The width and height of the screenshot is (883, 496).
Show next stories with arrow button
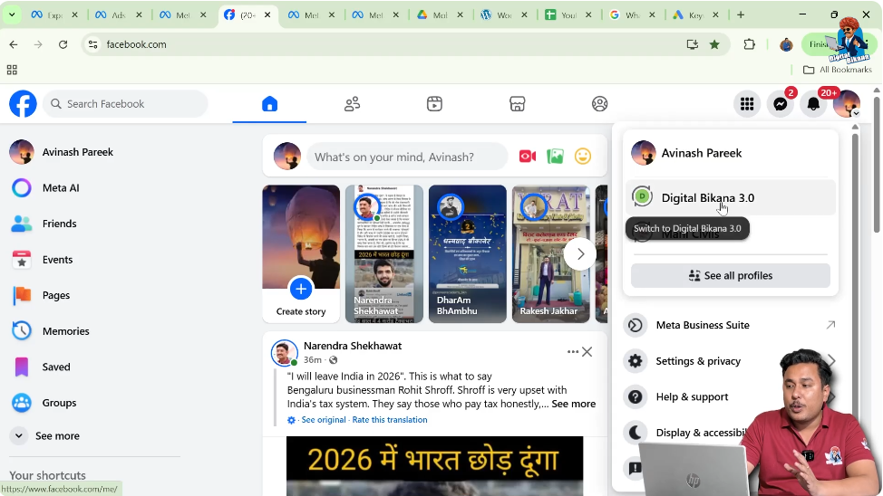click(580, 254)
